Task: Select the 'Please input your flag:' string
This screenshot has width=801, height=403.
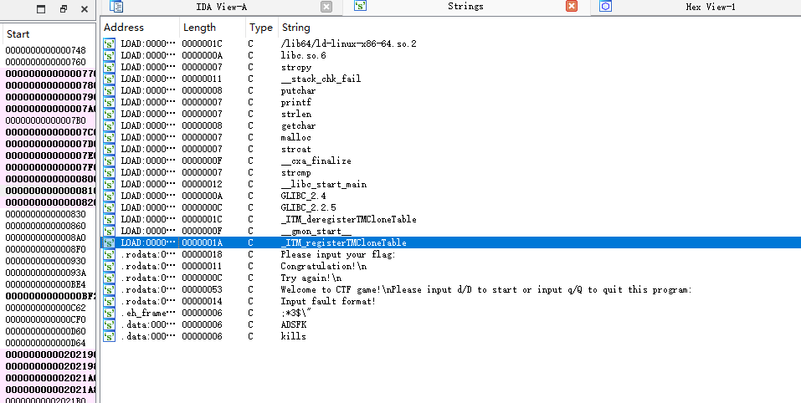Action: [x=338, y=254]
